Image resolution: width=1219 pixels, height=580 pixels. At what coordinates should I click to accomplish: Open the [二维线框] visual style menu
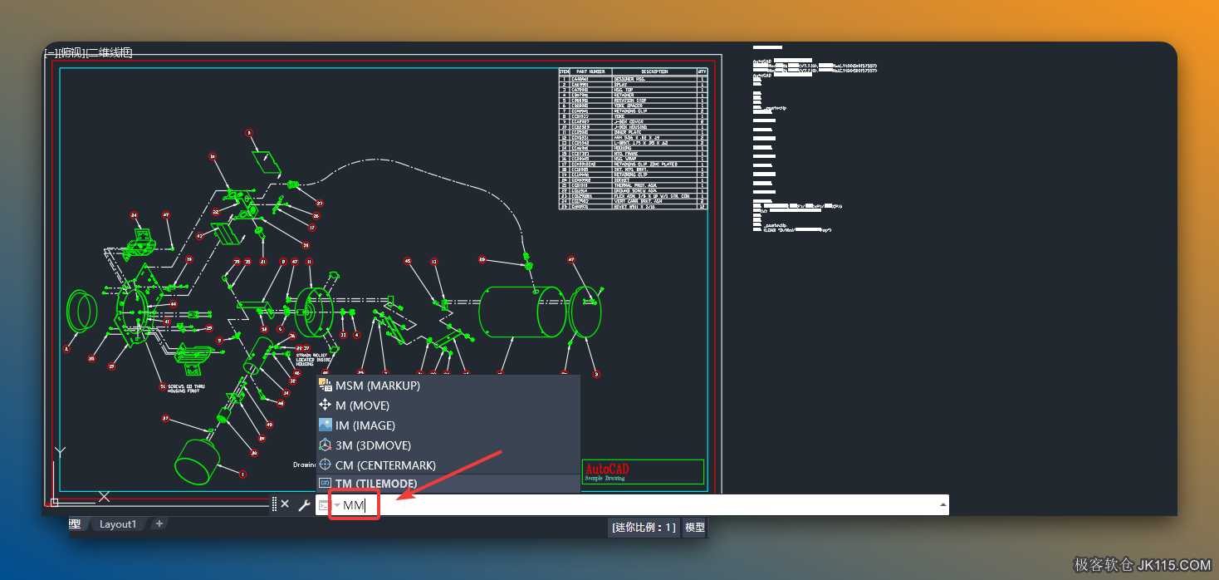coord(109,53)
